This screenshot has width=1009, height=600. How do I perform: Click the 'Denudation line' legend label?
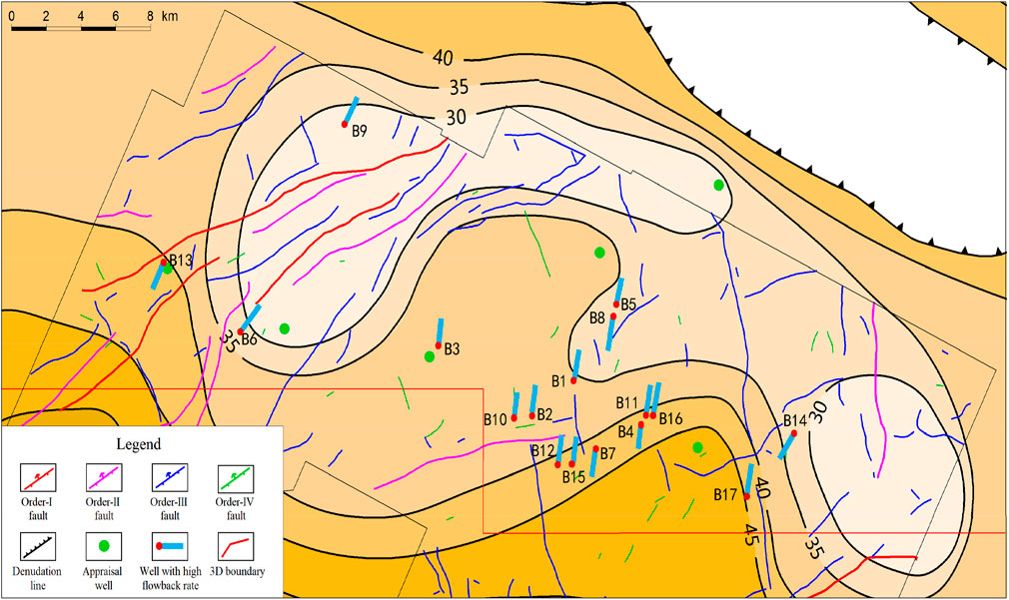[37, 578]
